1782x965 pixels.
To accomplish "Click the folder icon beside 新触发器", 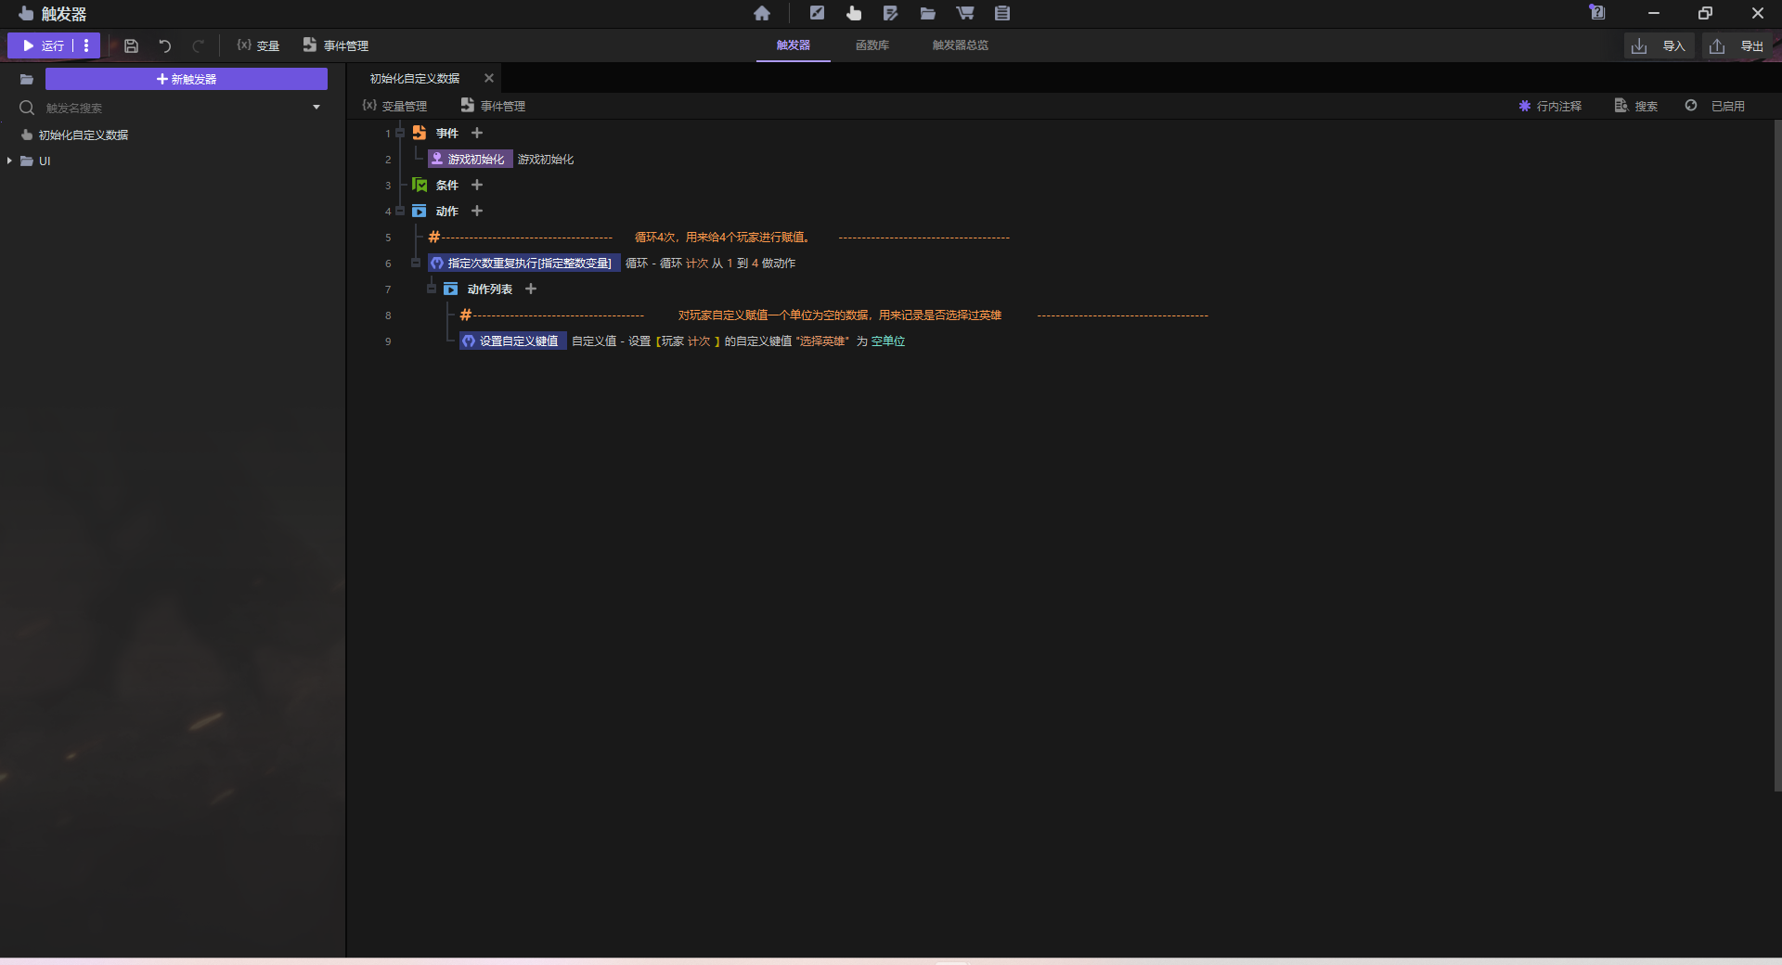I will [27, 79].
